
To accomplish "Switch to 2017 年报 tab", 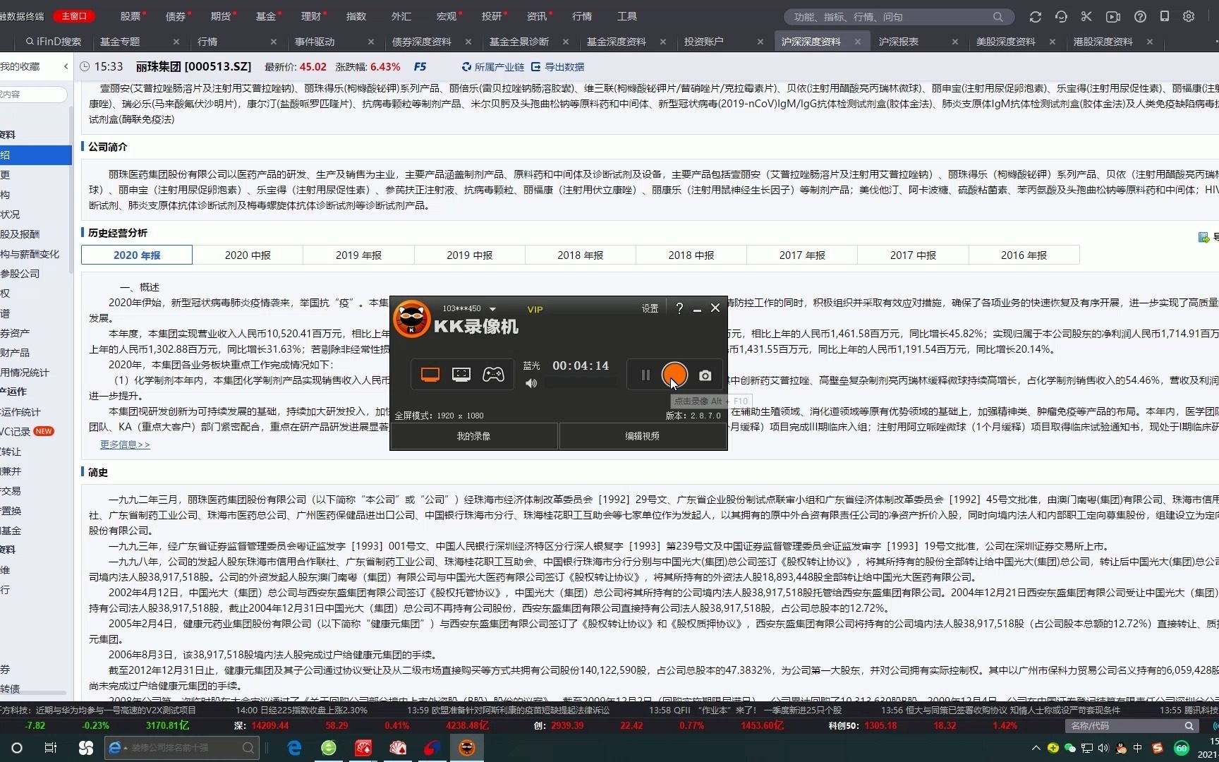I will [802, 255].
